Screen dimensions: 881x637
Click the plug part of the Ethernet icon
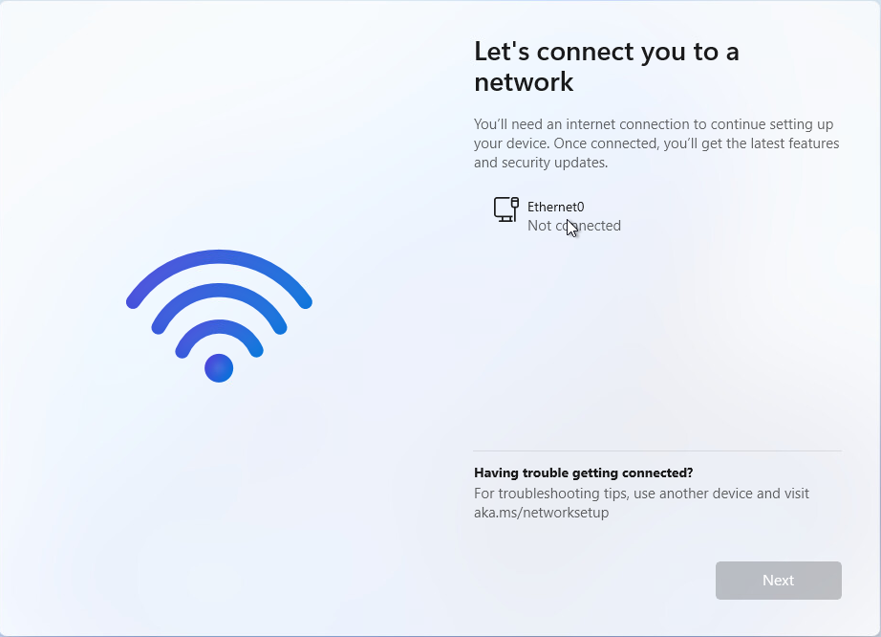click(x=515, y=203)
